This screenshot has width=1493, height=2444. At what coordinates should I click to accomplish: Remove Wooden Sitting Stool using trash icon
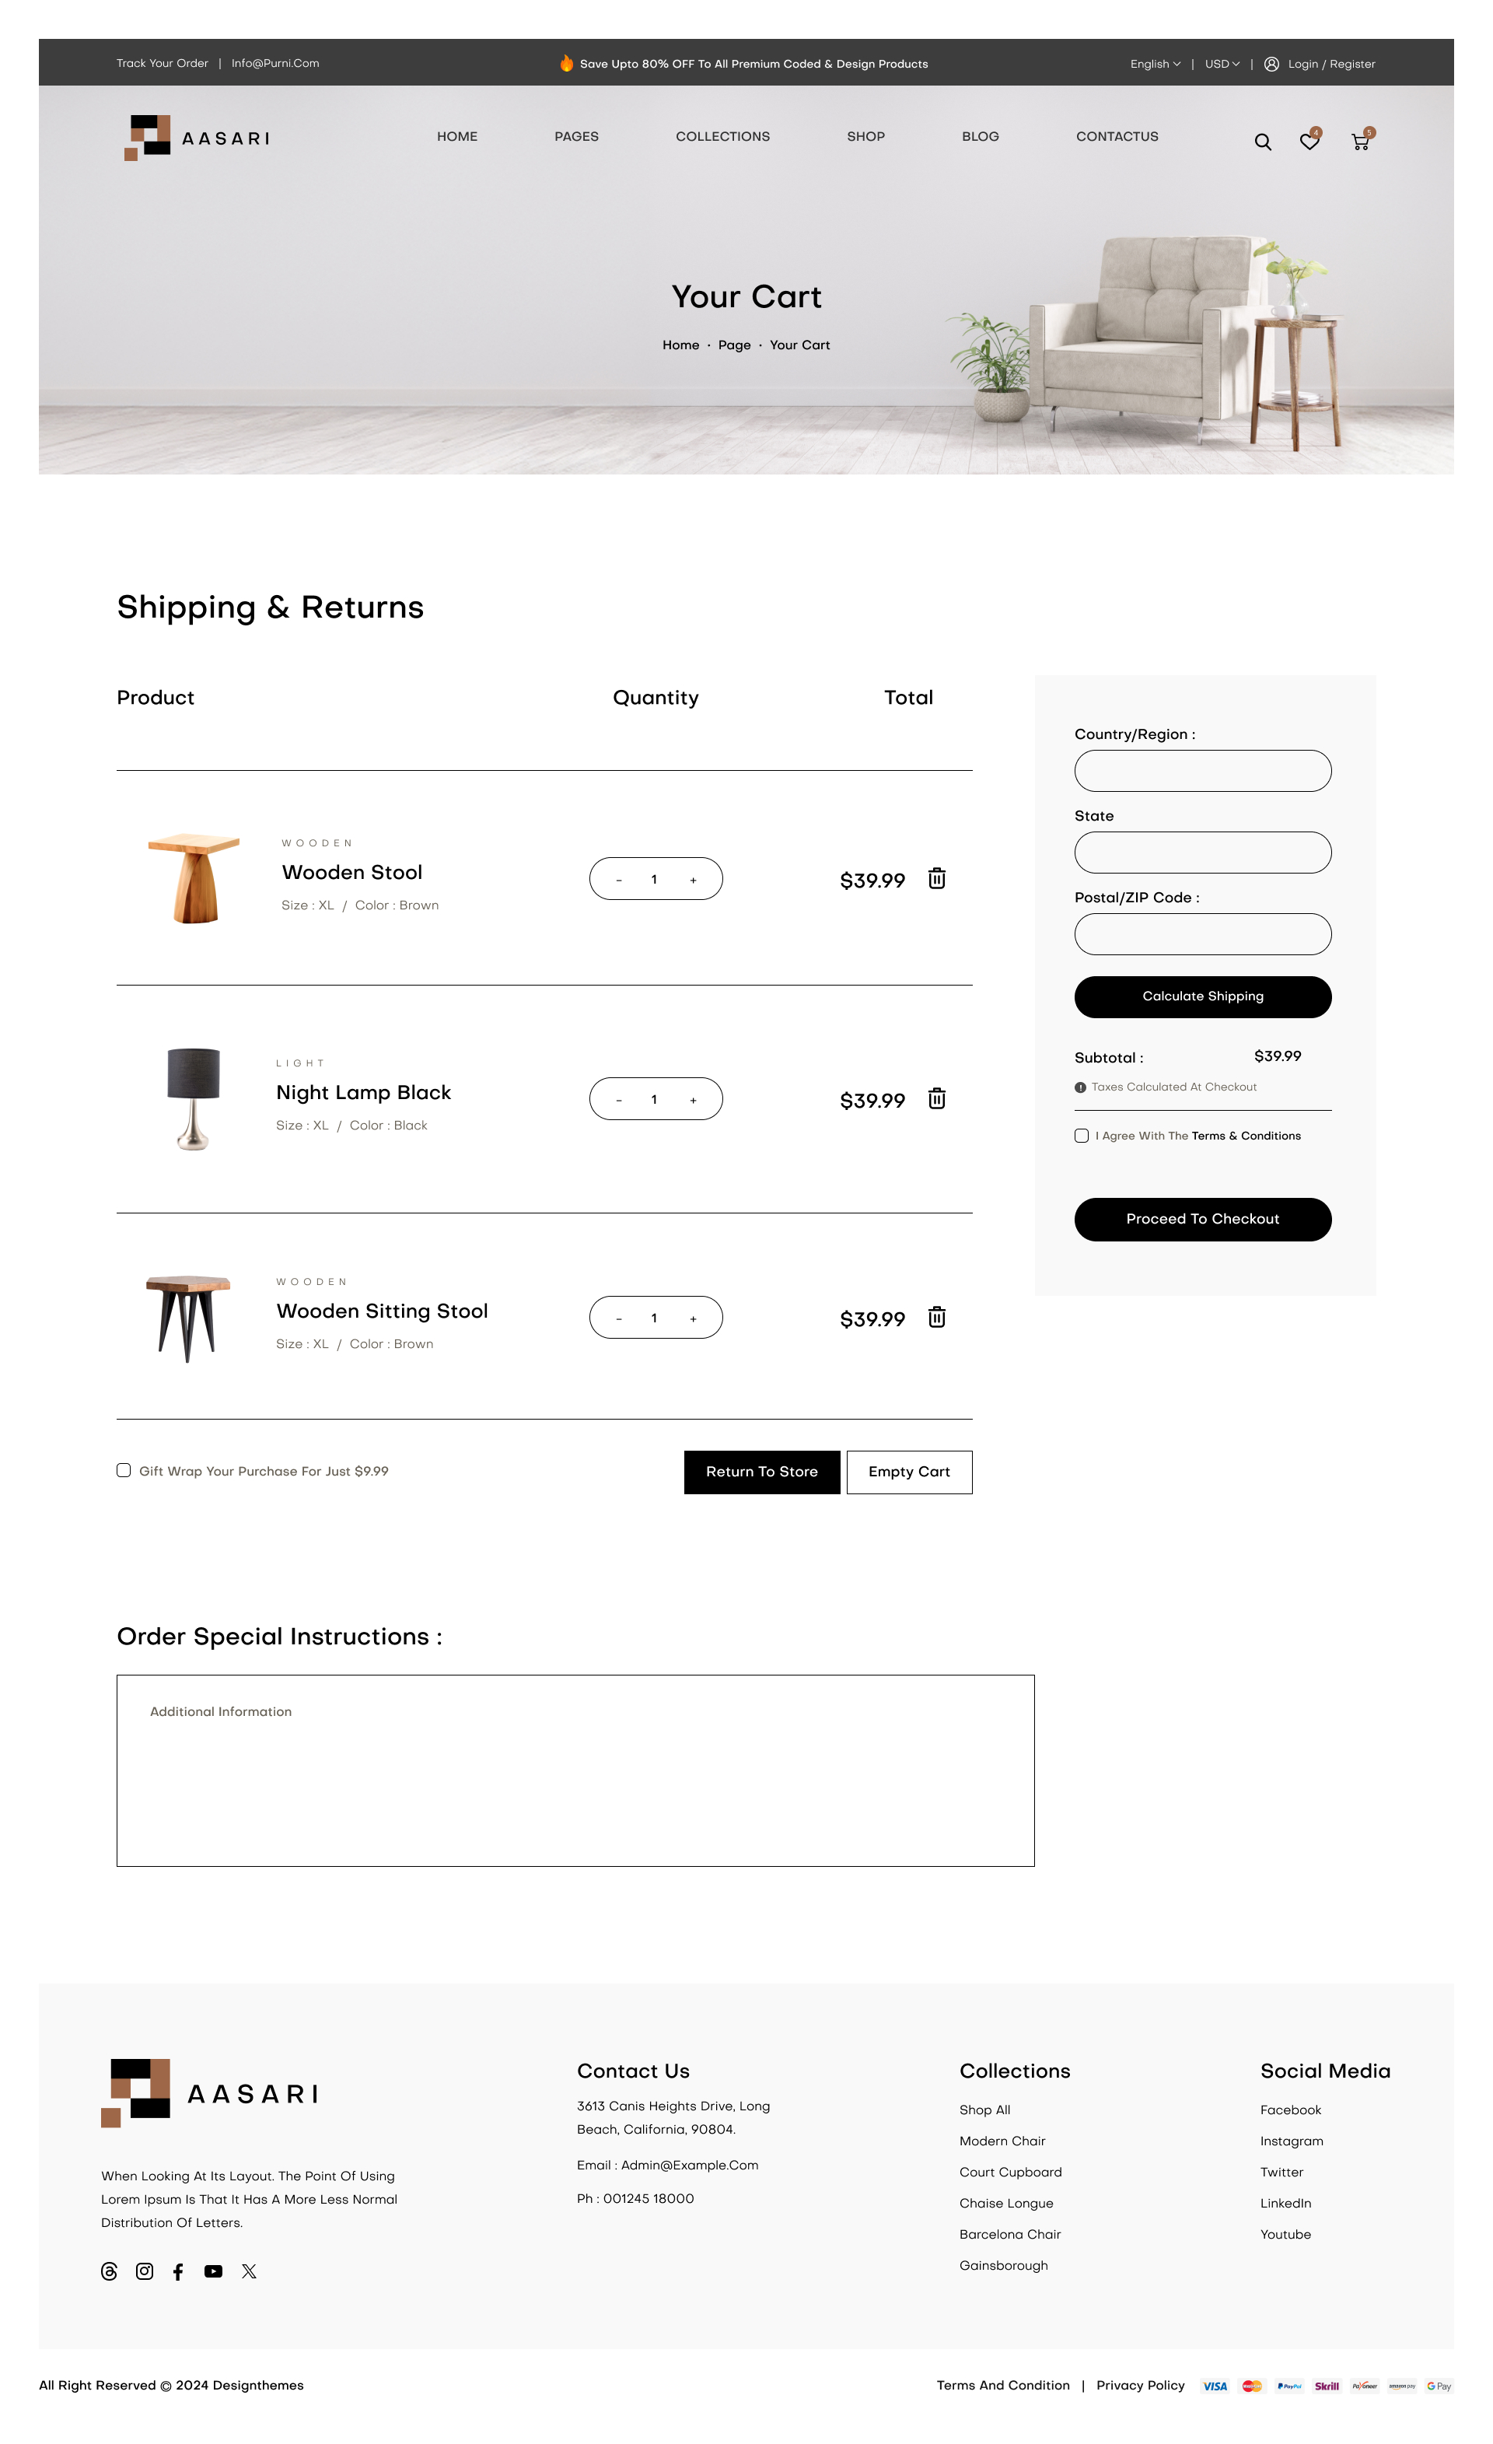[936, 1317]
